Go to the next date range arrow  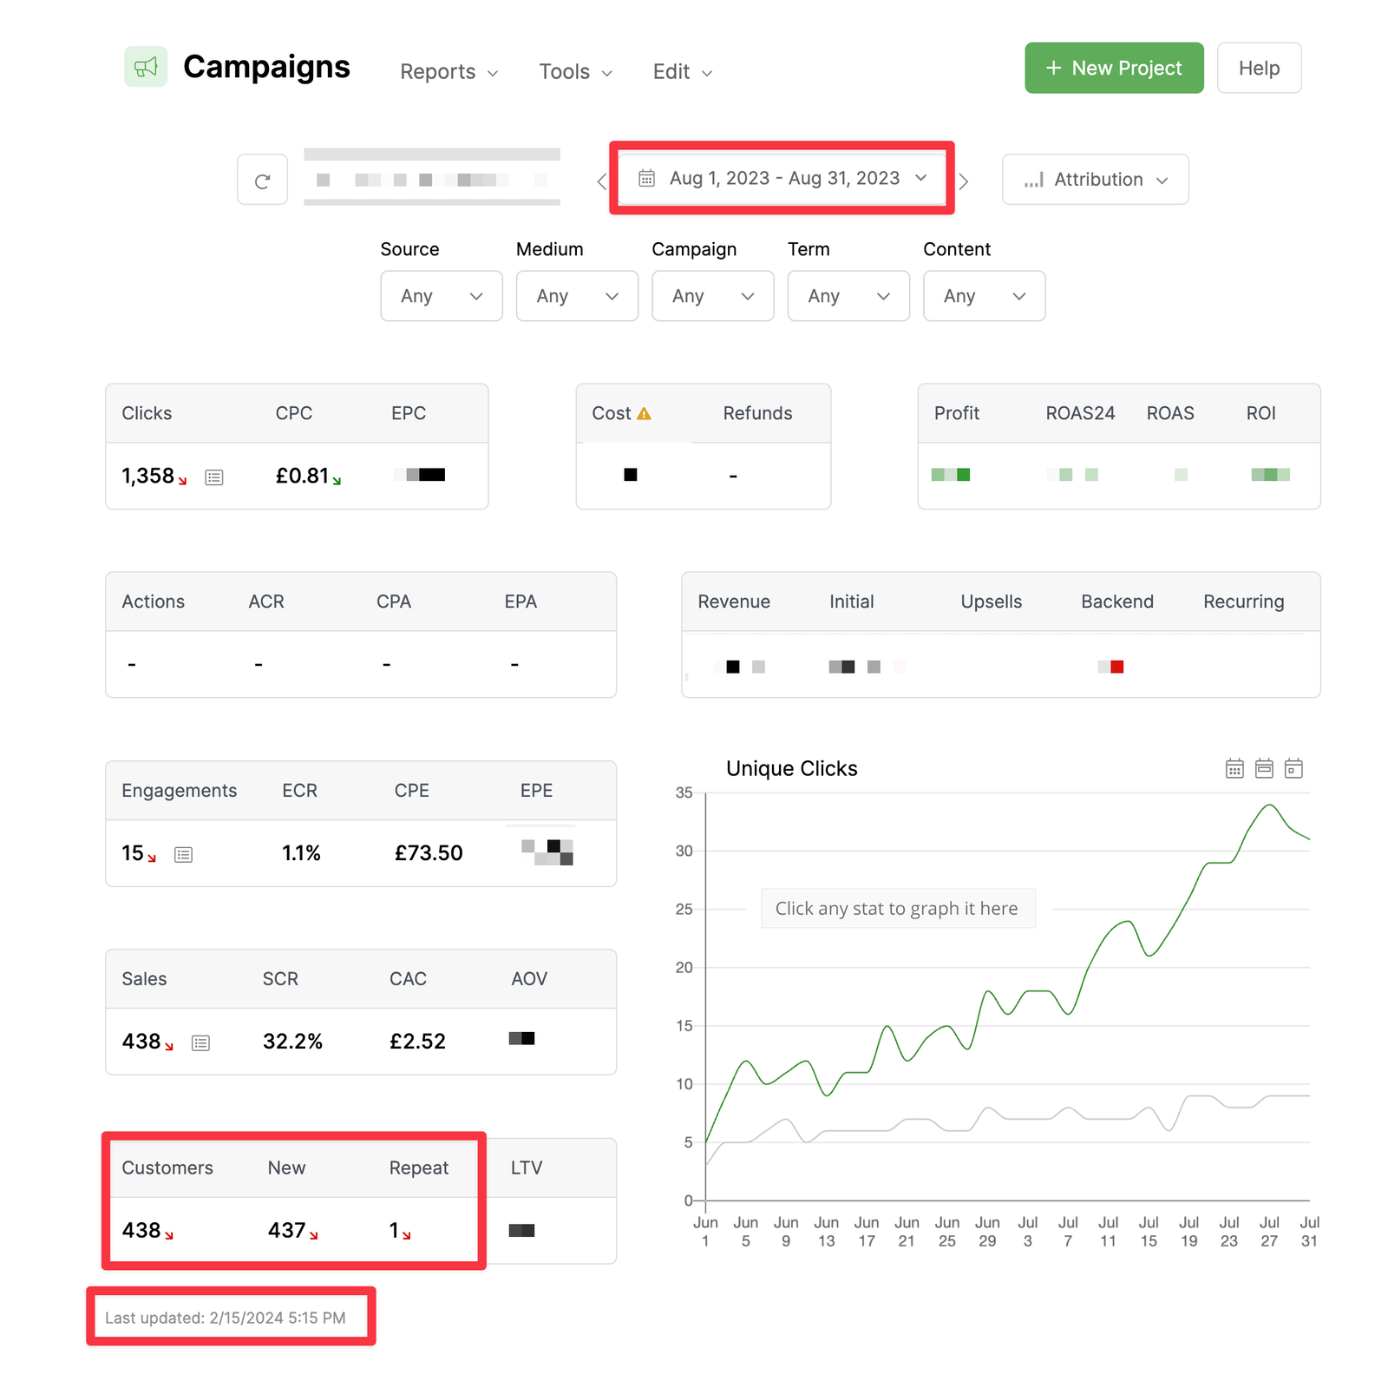(963, 181)
